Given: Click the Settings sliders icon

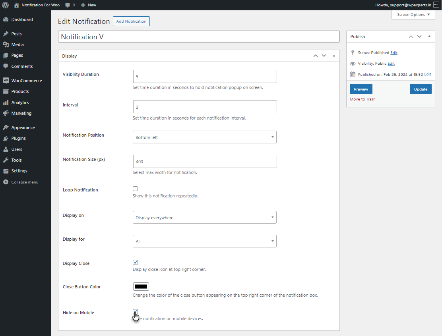Looking at the screenshot, I should click(6, 171).
